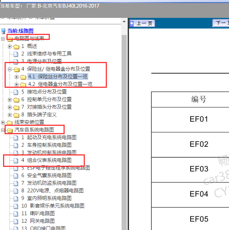Click tree panel scrollbar up arrow
This screenshot has width=229, height=230.
click(x=124, y=21)
